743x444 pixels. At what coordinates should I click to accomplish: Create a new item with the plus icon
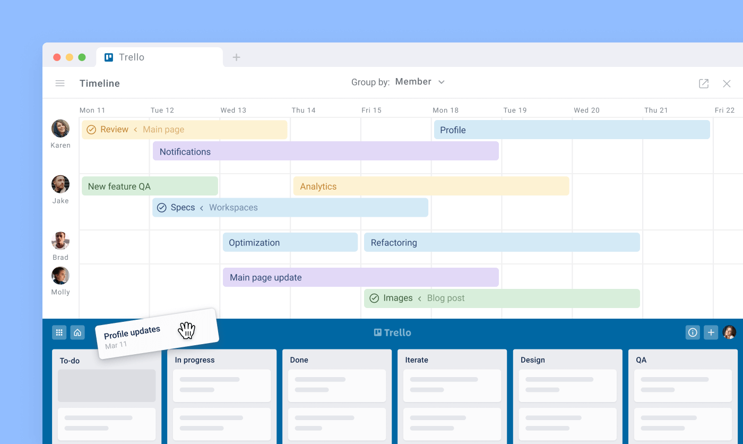tap(711, 332)
